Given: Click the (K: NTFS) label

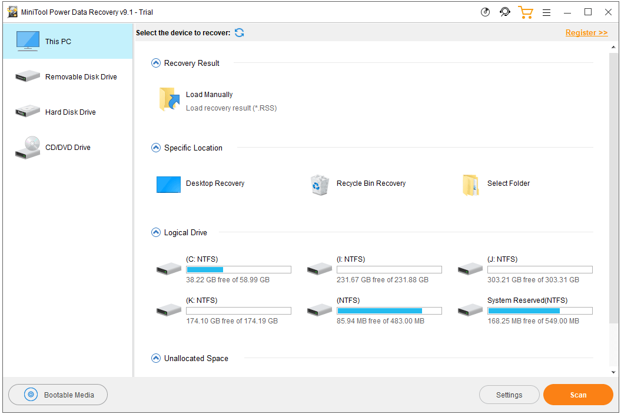Looking at the screenshot, I should (x=201, y=301).
